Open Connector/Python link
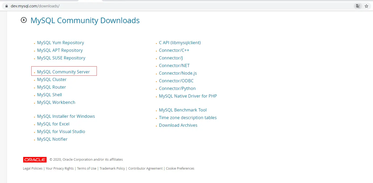Screen dimensions: 373x183 (177, 88)
